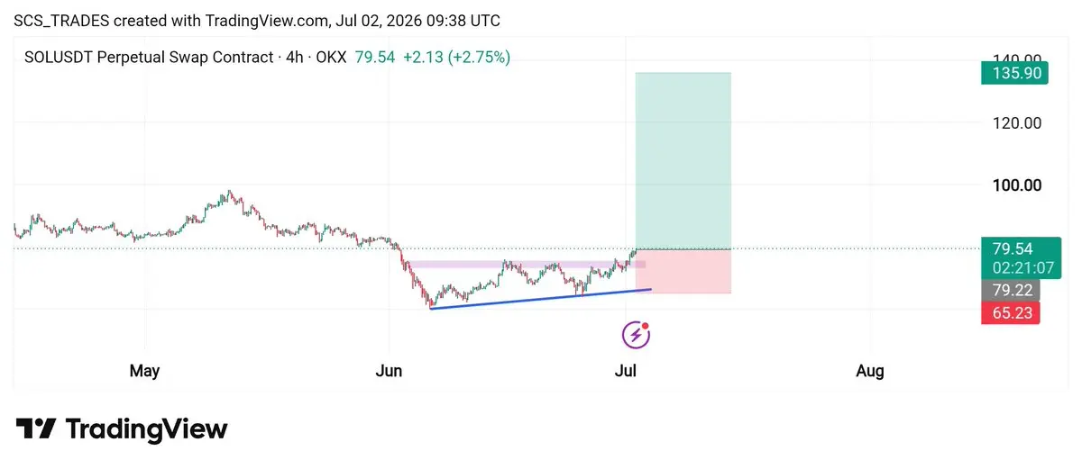1082x469 pixels.
Task: Click the SOLUSDT Perpetual Swap Contract title
Action: click(150, 58)
